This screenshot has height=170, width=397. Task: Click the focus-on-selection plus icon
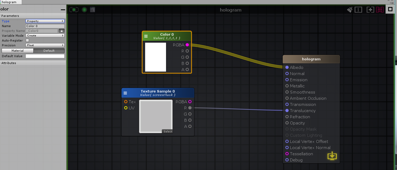370,9
